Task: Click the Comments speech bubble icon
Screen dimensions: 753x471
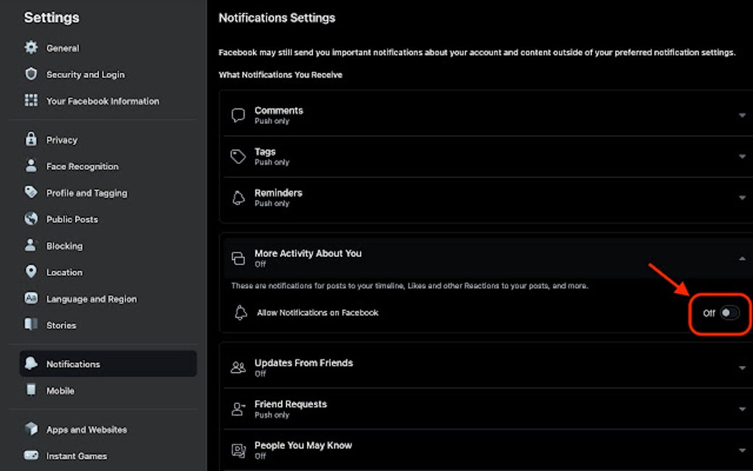Action: [238, 114]
